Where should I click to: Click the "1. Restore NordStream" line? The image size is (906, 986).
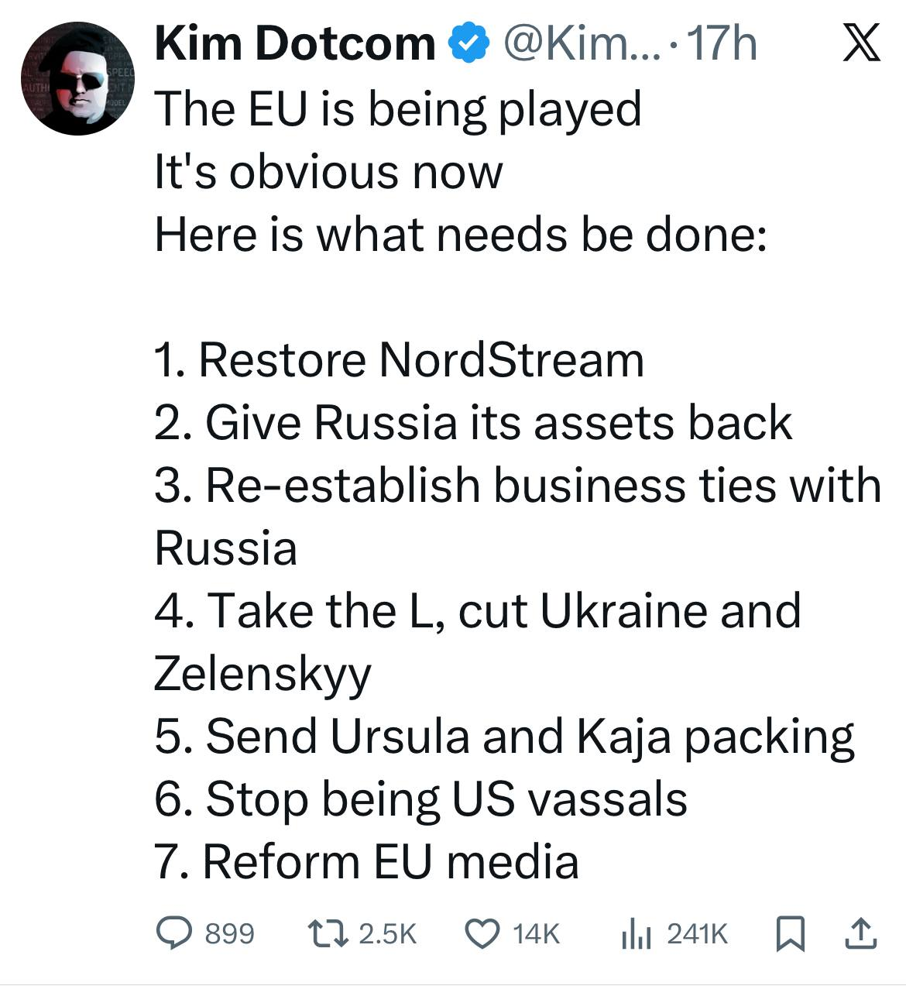click(x=400, y=360)
